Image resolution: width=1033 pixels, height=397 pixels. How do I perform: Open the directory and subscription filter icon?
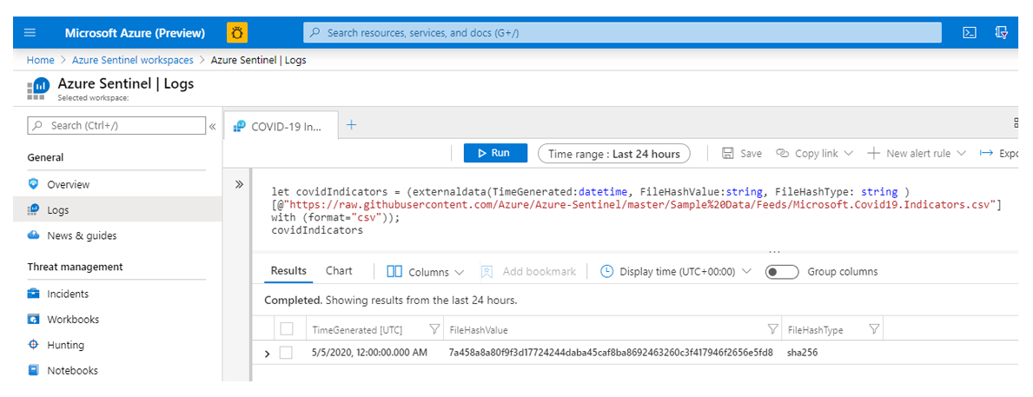(1002, 32)
